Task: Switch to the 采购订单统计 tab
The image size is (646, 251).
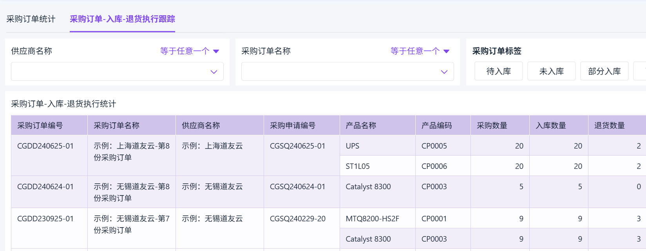Action: [31, 19]
